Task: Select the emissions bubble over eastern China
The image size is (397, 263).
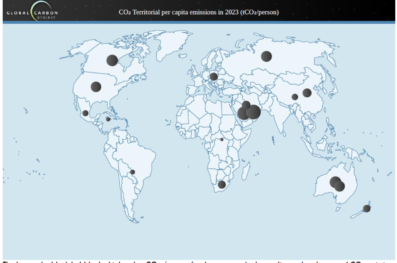Action: pos(307,93)
